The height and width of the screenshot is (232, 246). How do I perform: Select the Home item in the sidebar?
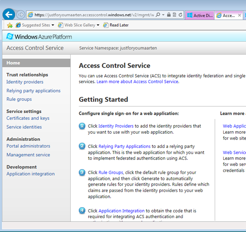[x=36, y=63]
